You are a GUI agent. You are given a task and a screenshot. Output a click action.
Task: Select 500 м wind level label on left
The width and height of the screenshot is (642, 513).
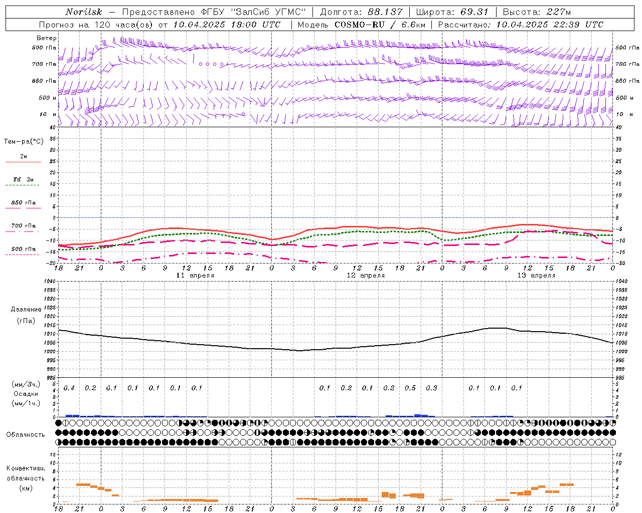click(x=48, y=98)
